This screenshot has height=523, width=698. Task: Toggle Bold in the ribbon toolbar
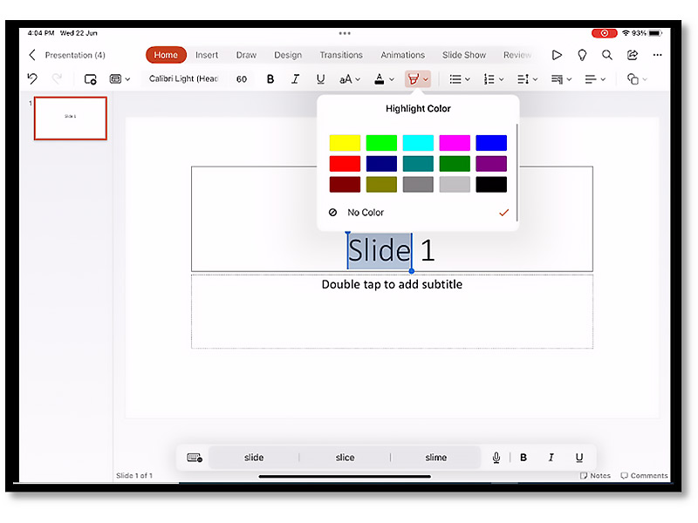[x=270, y=79]
